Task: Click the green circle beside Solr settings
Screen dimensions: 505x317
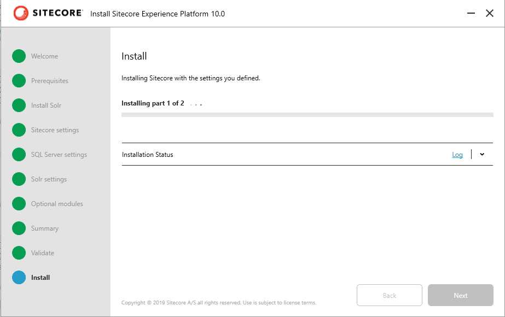Action: 19,179
